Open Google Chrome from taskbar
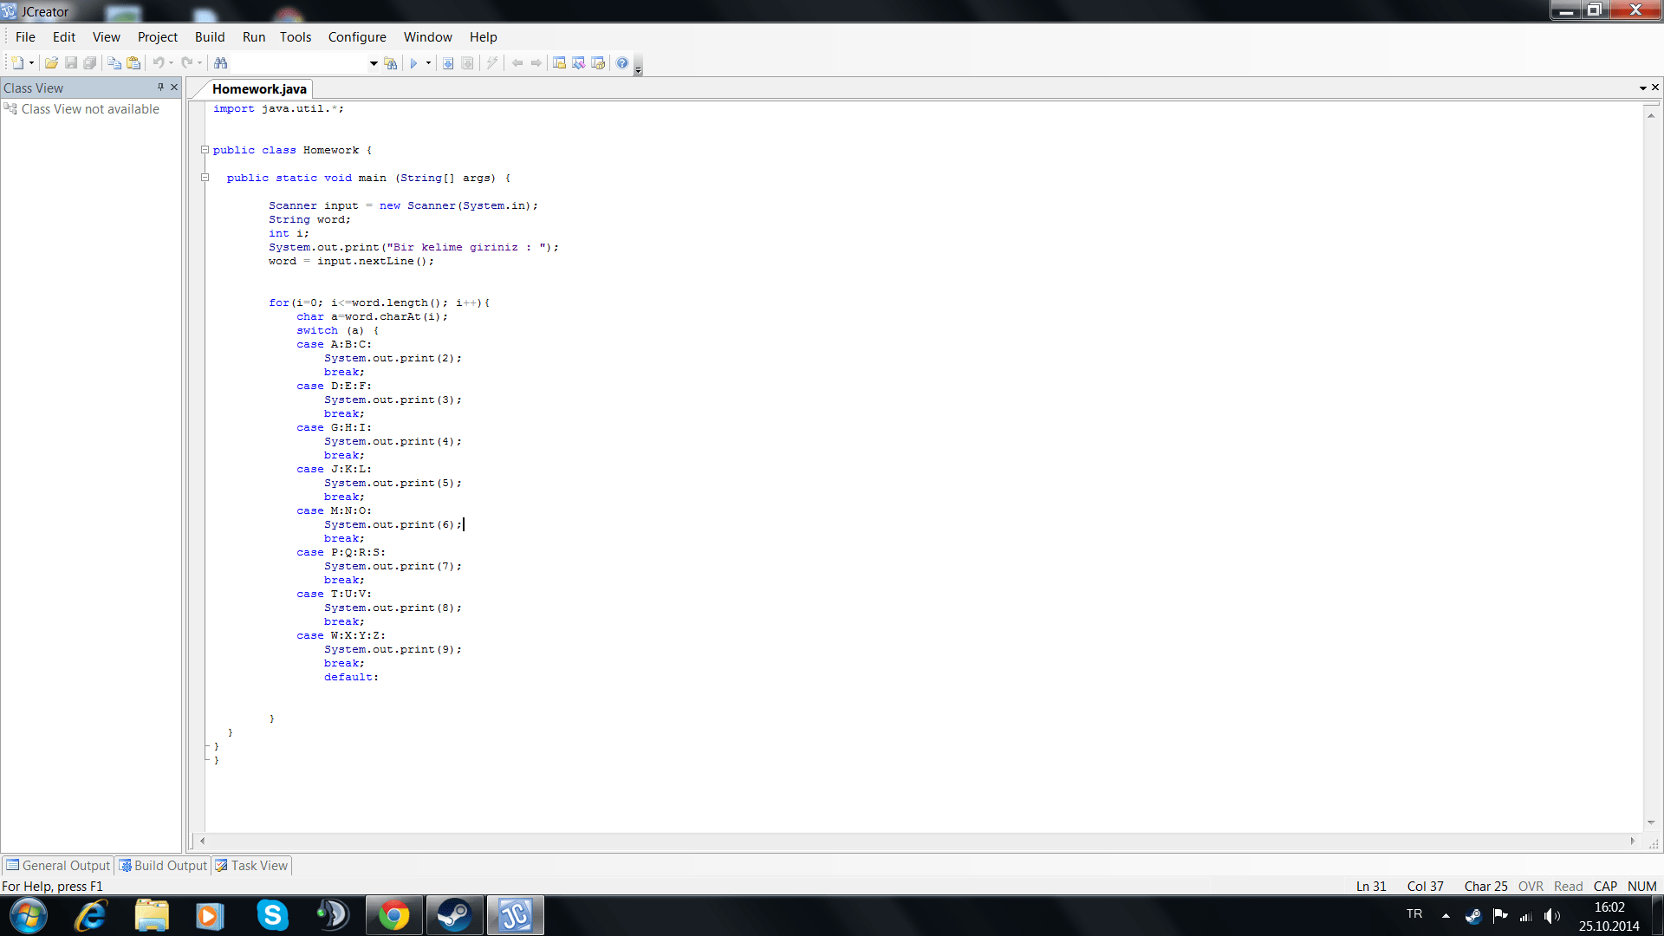1664x936 pixels. 393,915
